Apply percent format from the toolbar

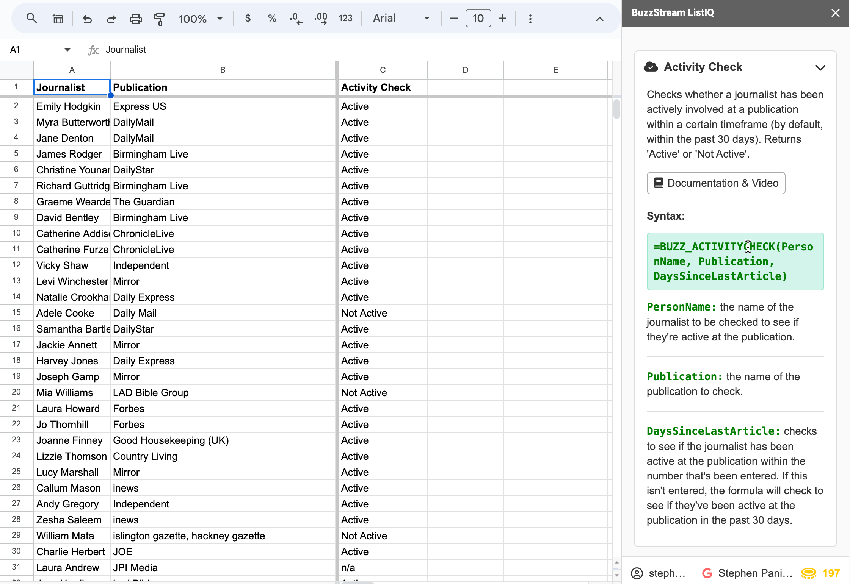(272, 18)
